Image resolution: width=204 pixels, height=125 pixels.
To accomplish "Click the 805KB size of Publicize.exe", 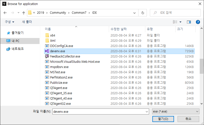I will [x=189, y=83].
